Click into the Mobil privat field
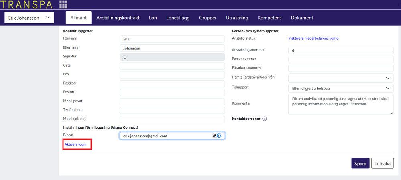The image size is (401, 180). coord(172,101)
